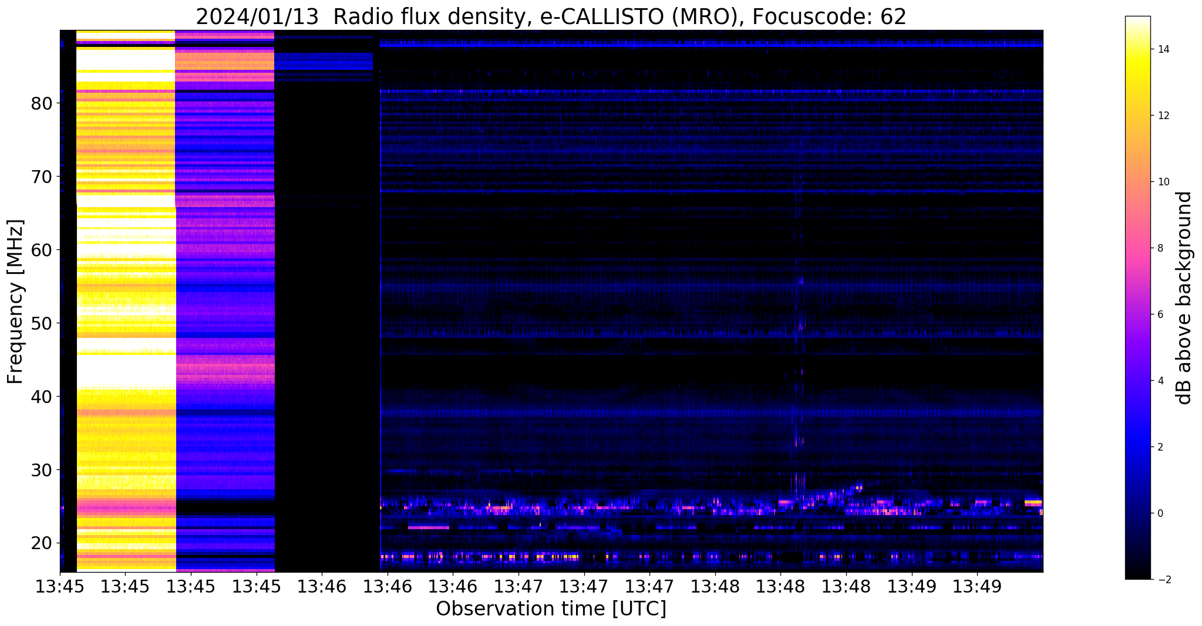
Task: Click the 60 MHz frequency tick label
Action: [x=42, y=250]
